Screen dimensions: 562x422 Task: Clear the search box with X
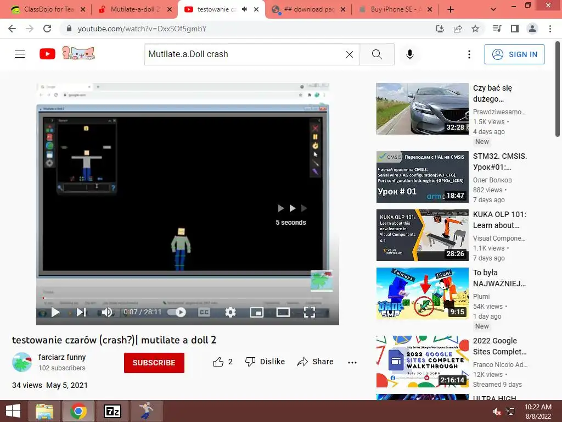coord(350,54)
